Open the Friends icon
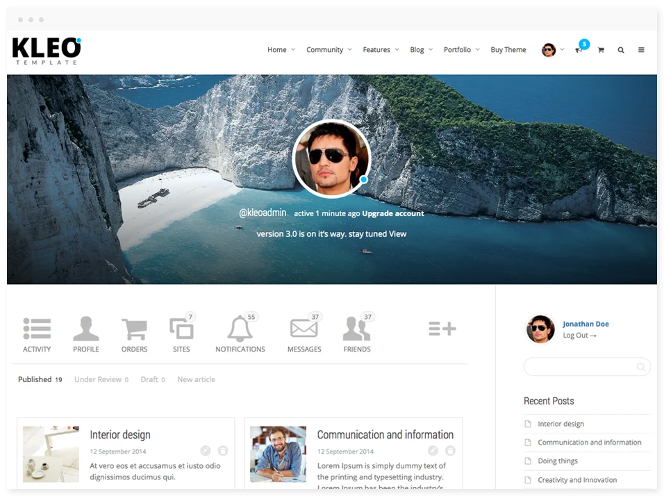 356,329
